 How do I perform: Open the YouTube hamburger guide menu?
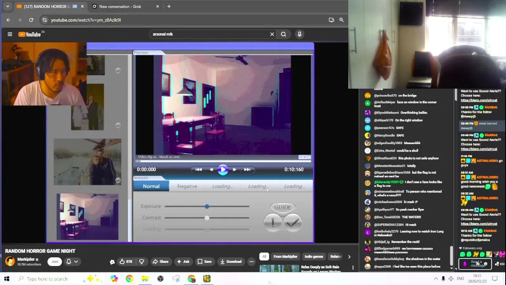10,34
